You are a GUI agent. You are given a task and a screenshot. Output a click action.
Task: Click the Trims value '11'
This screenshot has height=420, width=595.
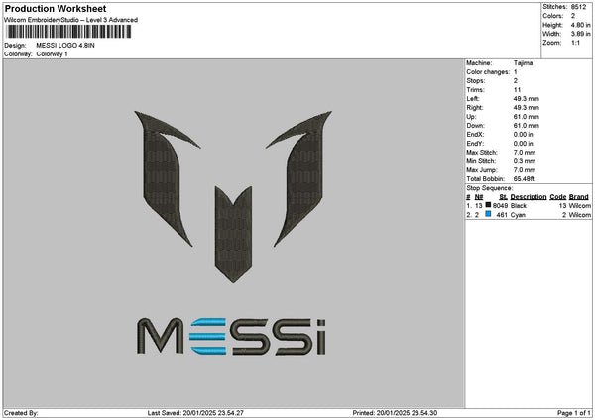pos(517,90)
